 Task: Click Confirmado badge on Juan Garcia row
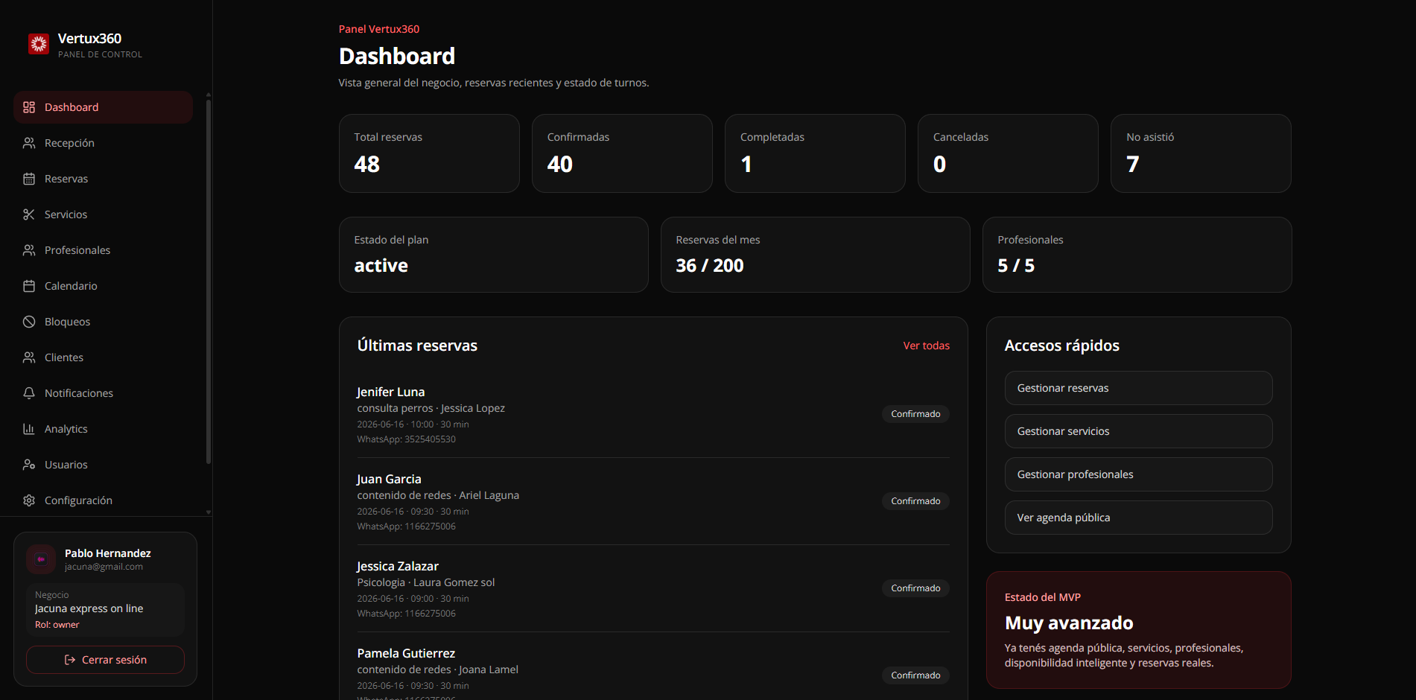915,501
